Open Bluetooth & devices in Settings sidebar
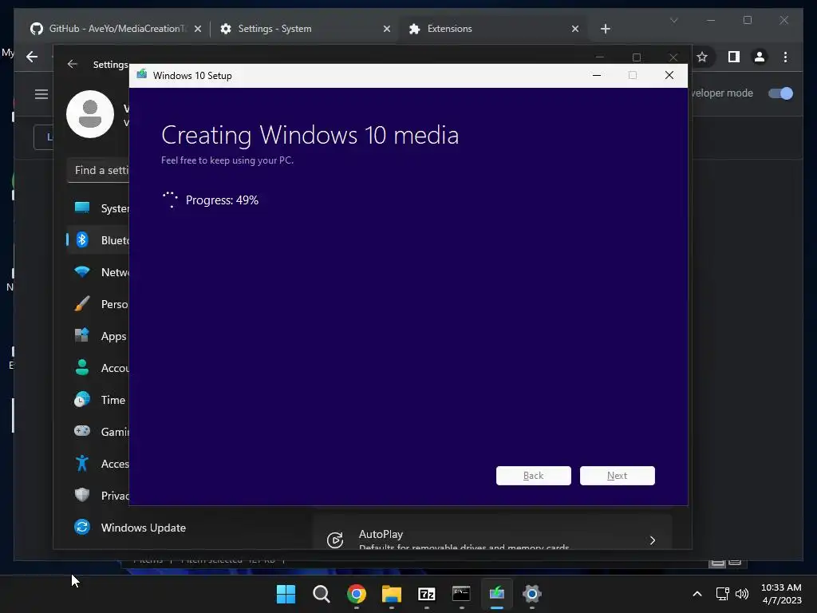This screenshot has width=817, height=613. tap(98, 240)
